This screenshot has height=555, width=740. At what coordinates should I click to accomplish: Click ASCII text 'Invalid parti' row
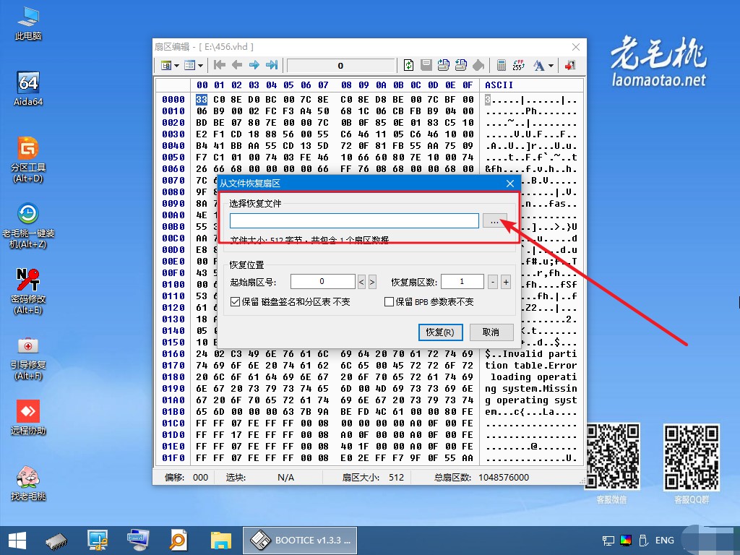pyautogui.click(x=531, y=354)
